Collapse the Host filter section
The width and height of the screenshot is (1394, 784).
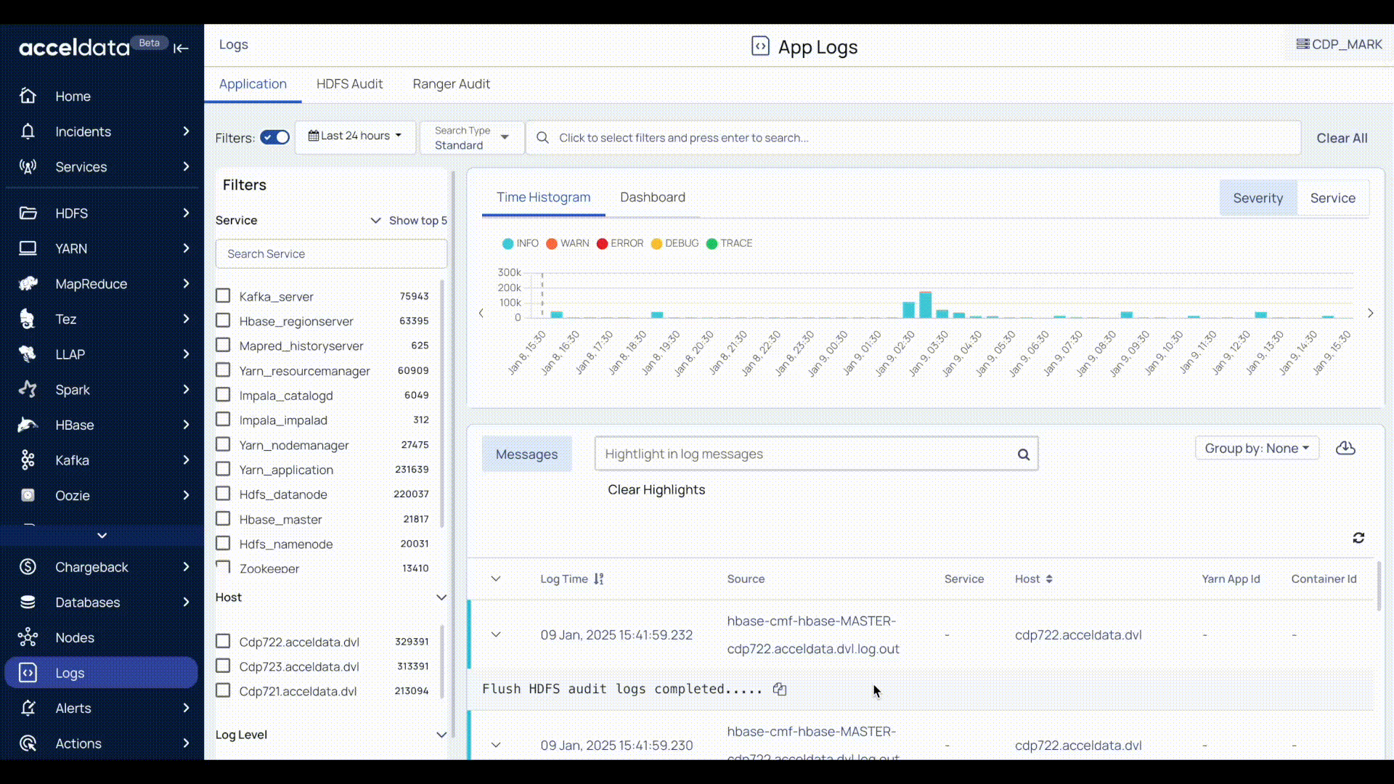click(x=441, y=597)
